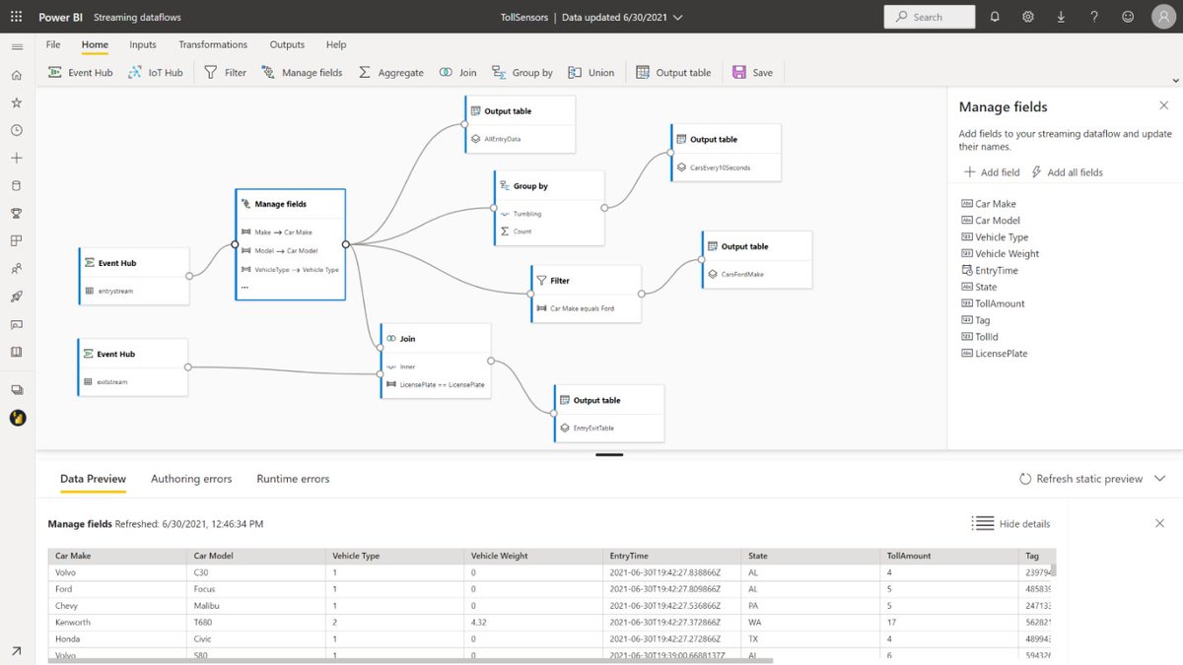The image size is (1183, 665).
Task: Open the Transformations menu
Action: point(212,44)
